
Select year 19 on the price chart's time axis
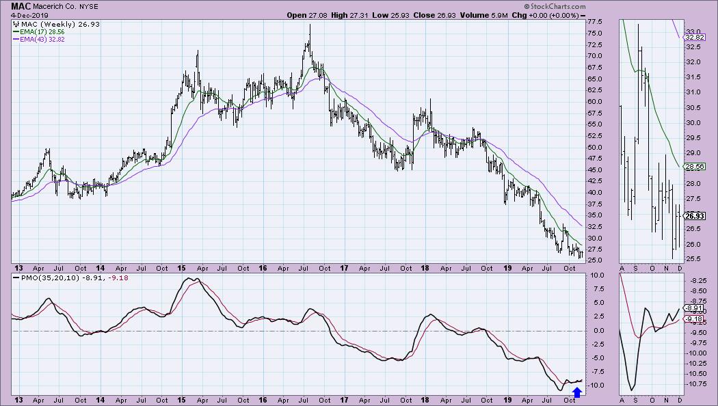[507, 268]
